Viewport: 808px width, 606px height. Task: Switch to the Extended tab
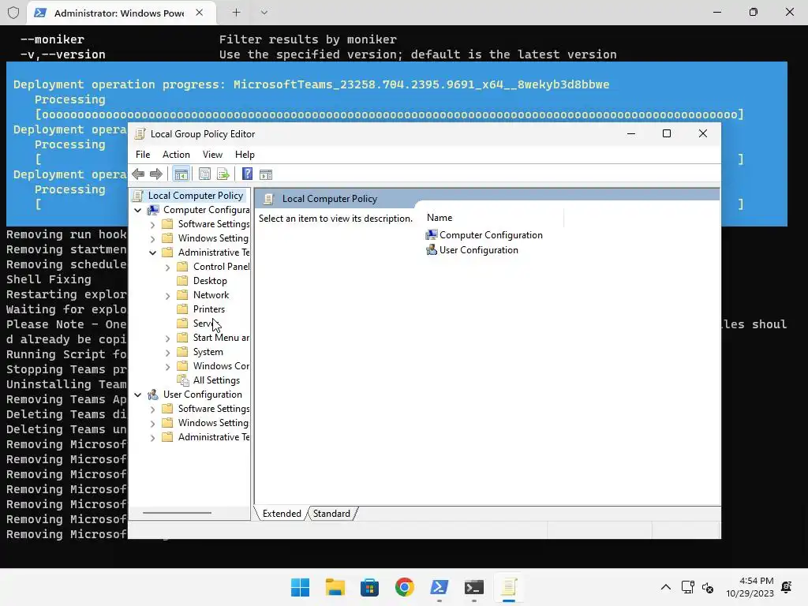282,514
